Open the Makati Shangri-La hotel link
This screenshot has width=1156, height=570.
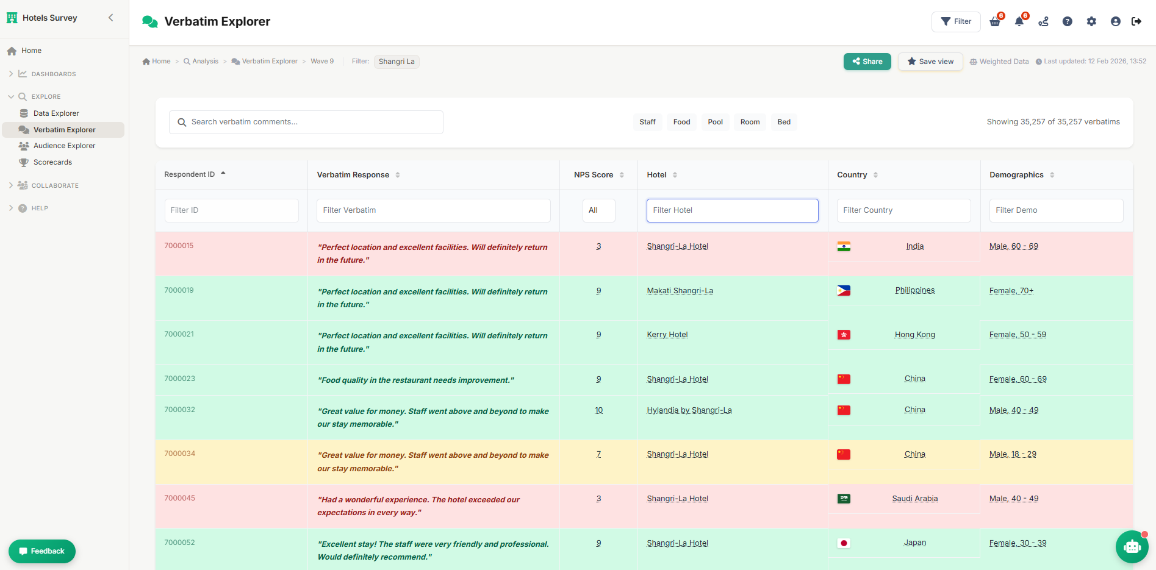[680, 290]
